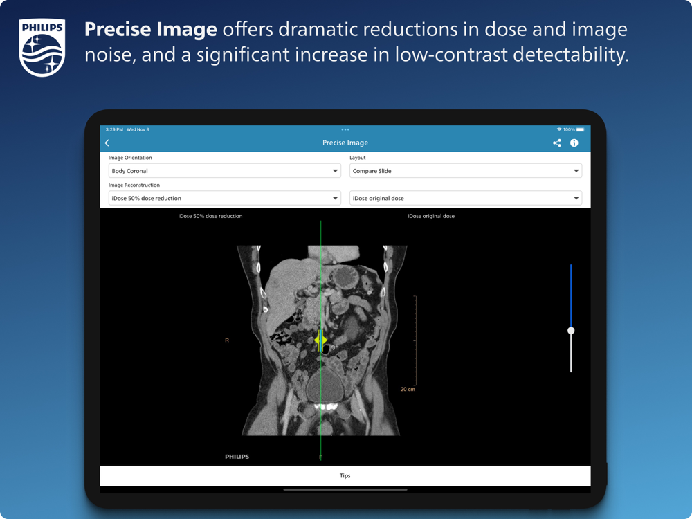Open the share icon
The width and height of the screenshot is (692, 519).
557,143
